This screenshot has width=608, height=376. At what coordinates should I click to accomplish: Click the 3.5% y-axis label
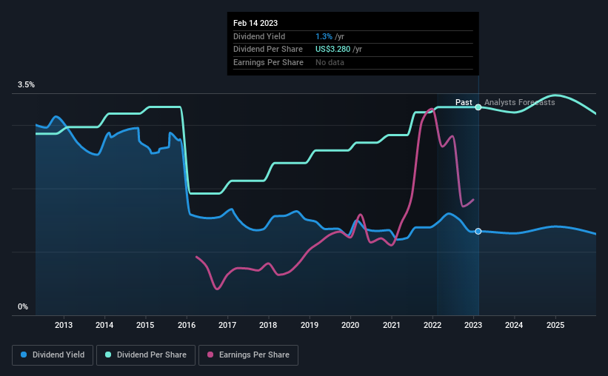[26, 84]
